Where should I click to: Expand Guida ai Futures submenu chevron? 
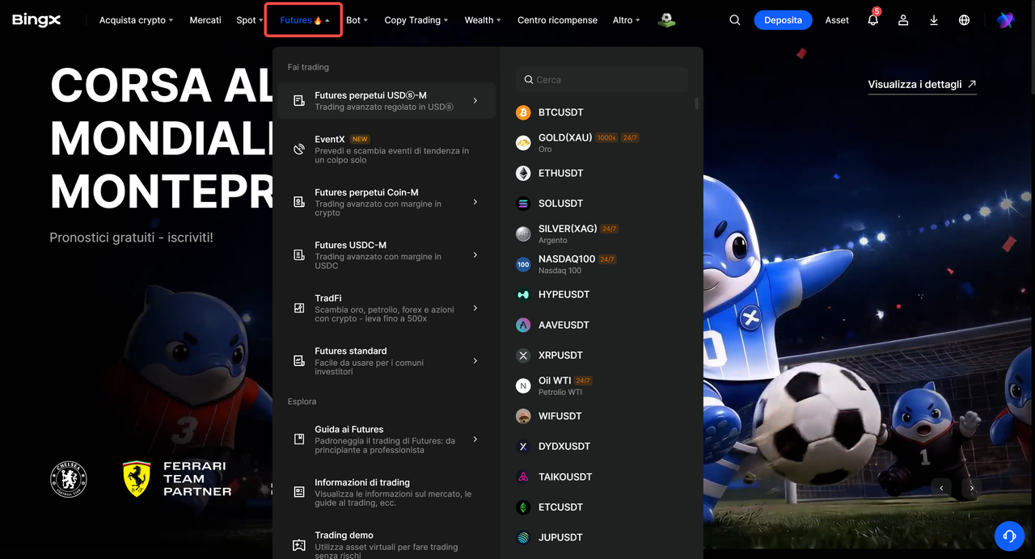475,439
